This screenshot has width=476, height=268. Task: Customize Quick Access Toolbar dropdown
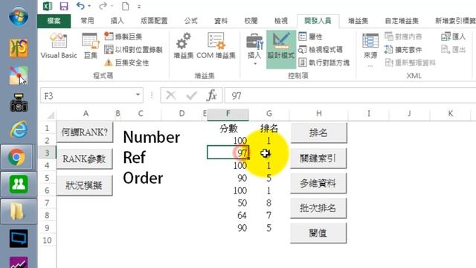point(139,7)
